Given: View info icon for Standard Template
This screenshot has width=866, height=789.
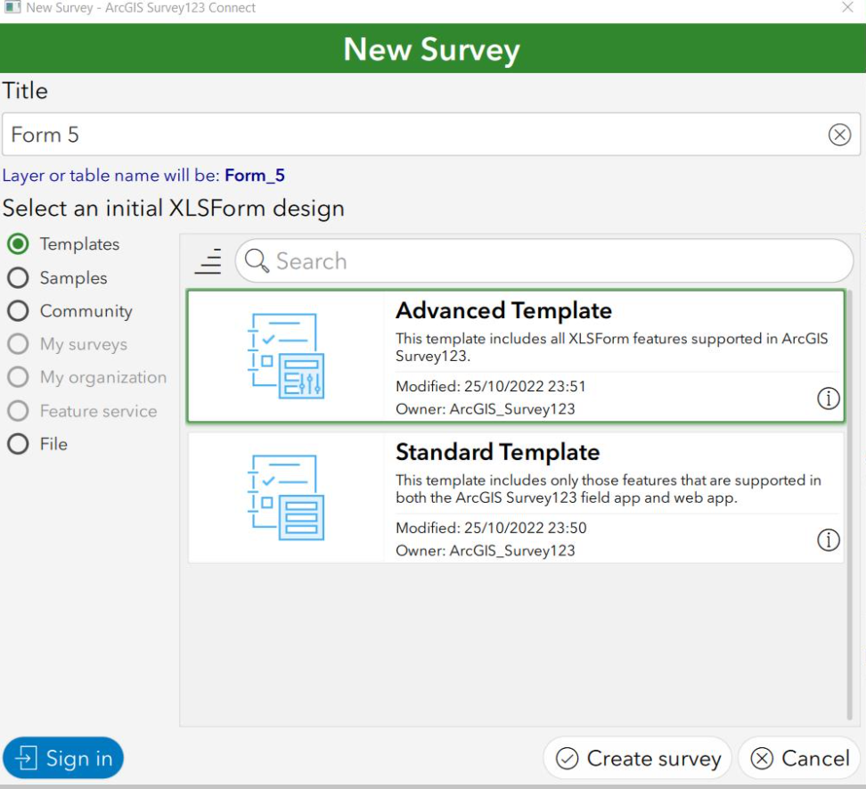Looking at the screenshot, I should (x=829, y=540).
